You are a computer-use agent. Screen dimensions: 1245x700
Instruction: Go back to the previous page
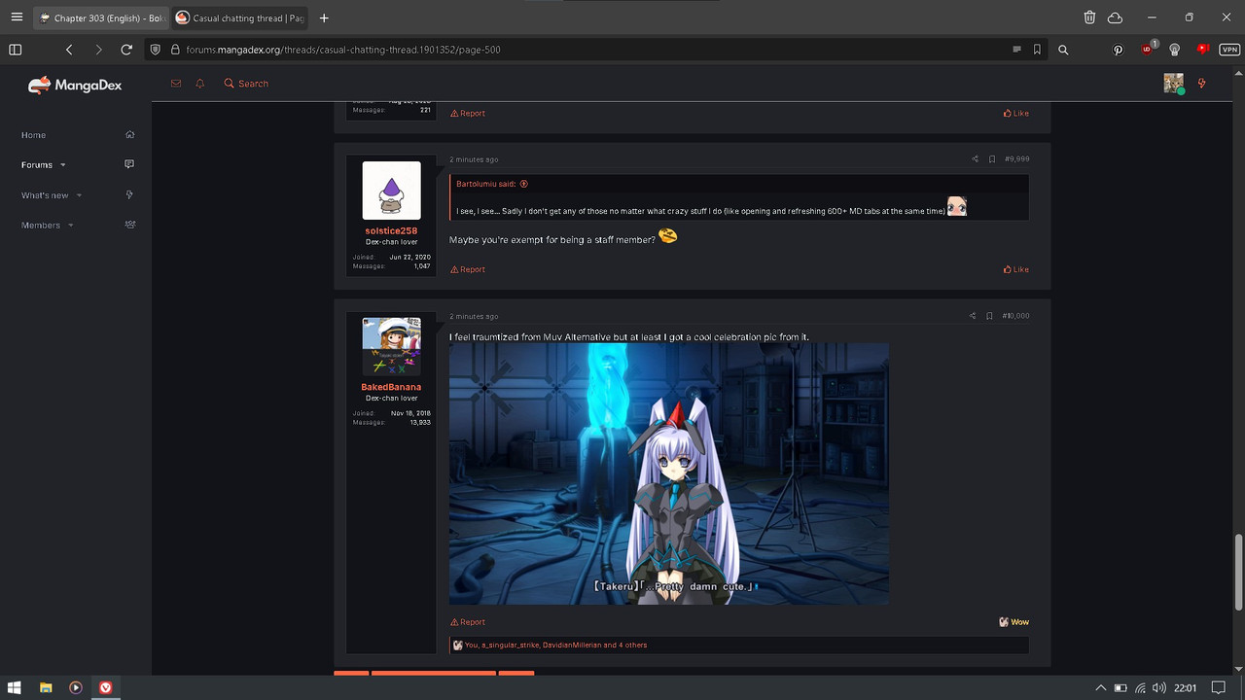click(69, 50)
